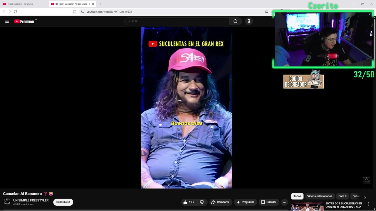376x211 pixels.
Task: Select the Videos relacionados chip
Action: point(320,196)
